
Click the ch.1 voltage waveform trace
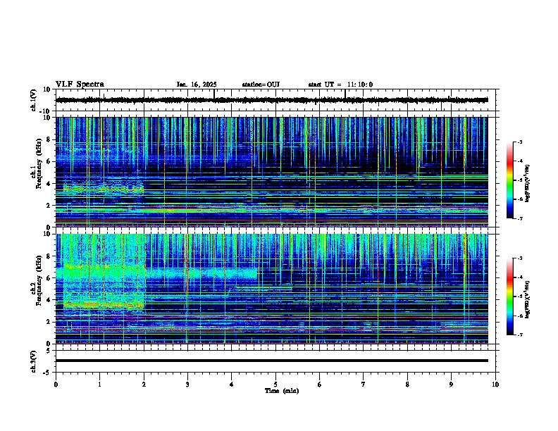point(272,100)
